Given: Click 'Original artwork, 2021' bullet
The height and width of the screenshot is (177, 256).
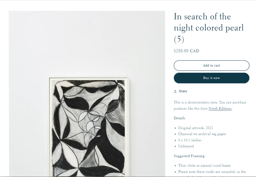Looking at the screenshot, I should tap(196, 128).
